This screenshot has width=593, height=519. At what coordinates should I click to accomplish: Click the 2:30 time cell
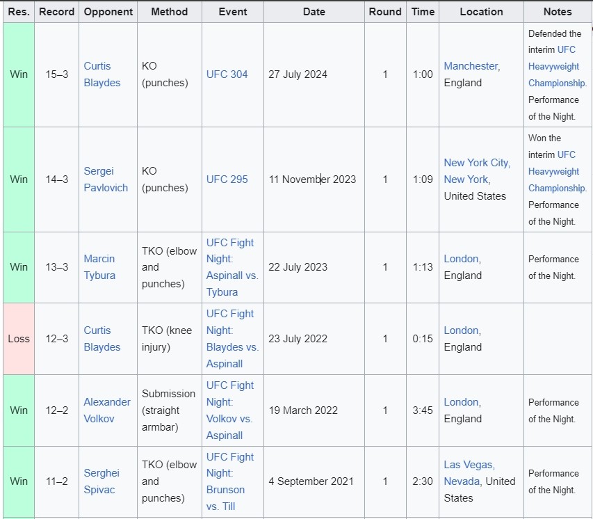pyautogui.click(x=423, y=481)
